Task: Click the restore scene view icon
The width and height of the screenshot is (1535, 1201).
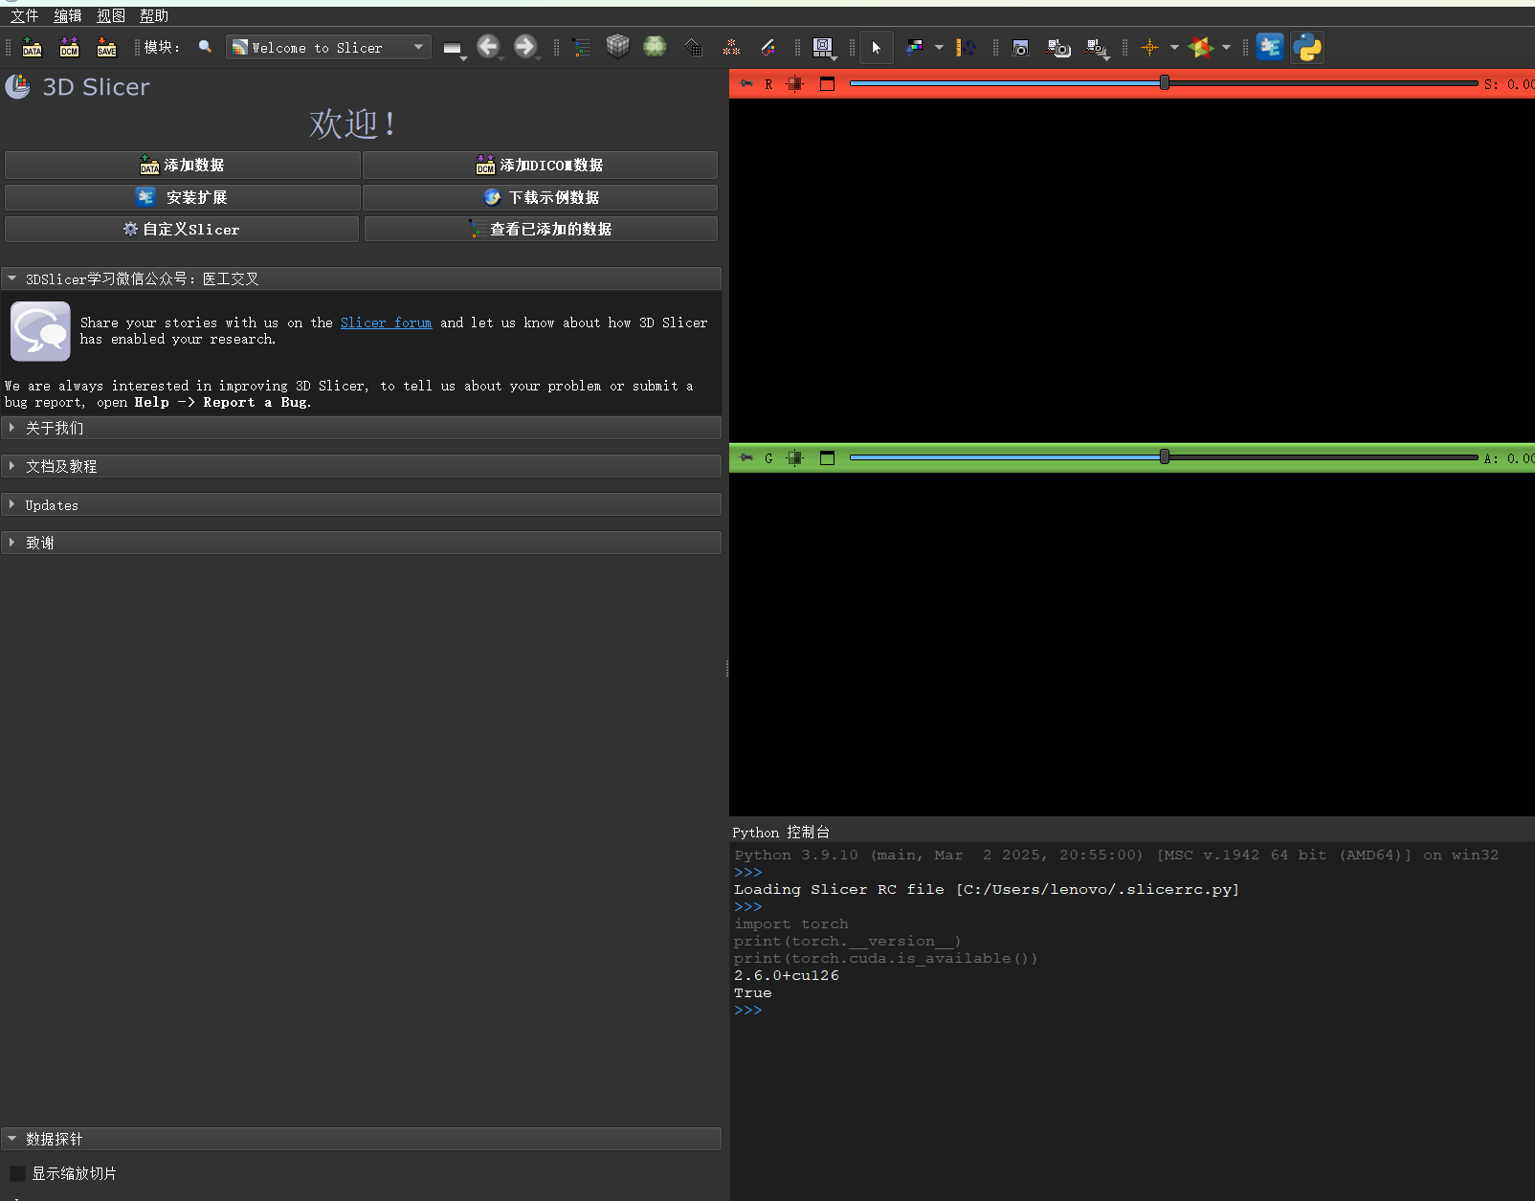Action: [x=1097, y=48]
